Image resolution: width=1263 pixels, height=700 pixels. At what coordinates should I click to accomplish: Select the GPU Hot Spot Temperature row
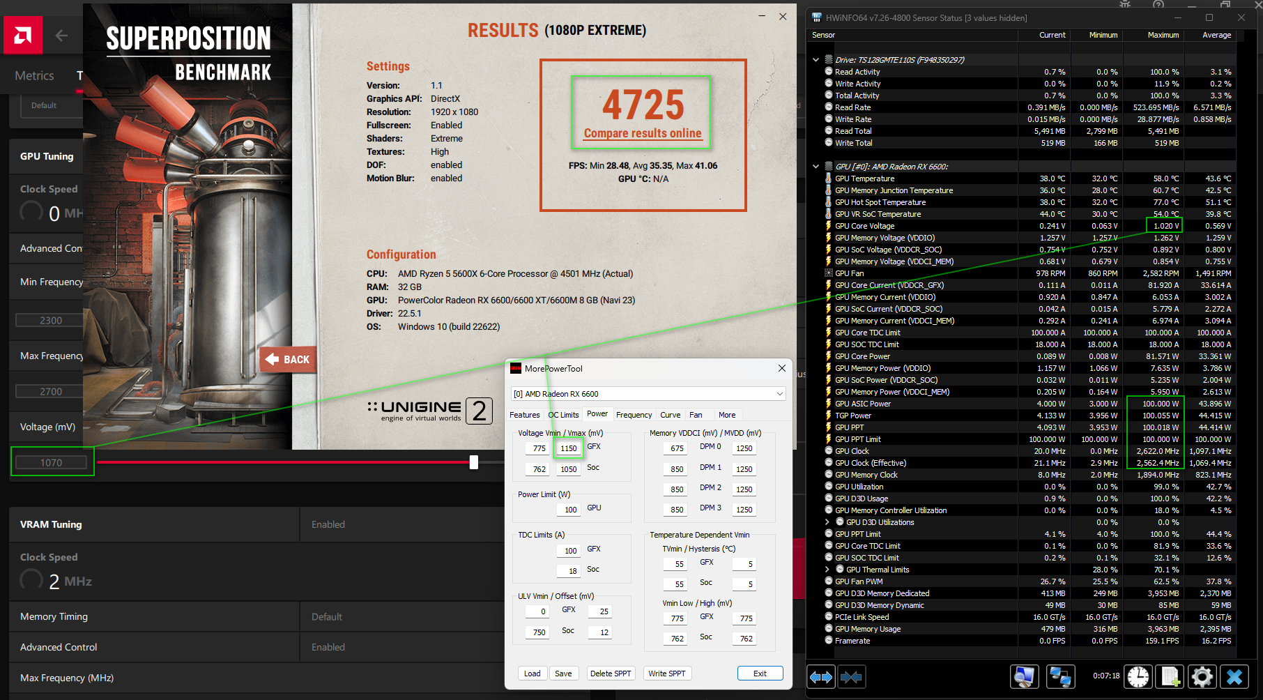[1029, 202]
